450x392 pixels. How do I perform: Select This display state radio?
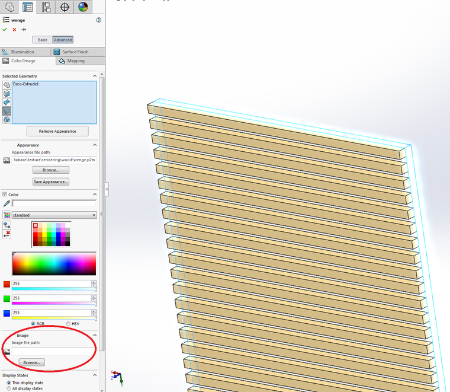point(9,383)
